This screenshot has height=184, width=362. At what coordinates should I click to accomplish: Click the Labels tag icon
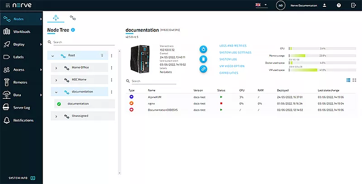tap(7, 57)
